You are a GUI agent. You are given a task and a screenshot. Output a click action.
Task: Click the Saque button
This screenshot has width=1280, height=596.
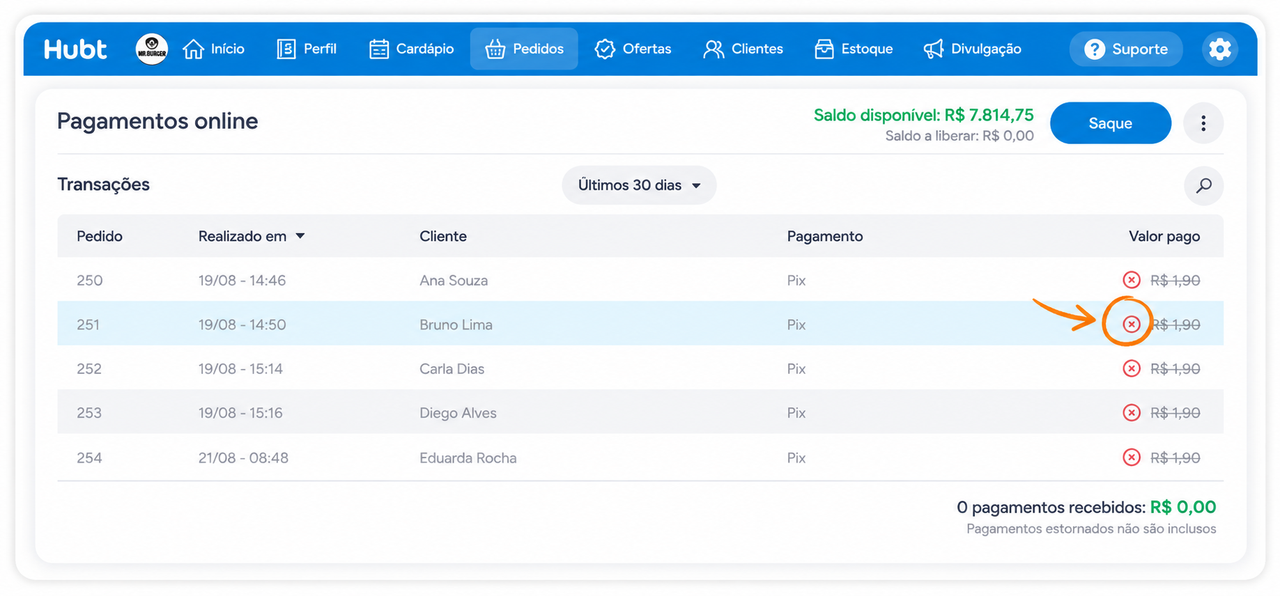coord(1111,123)
